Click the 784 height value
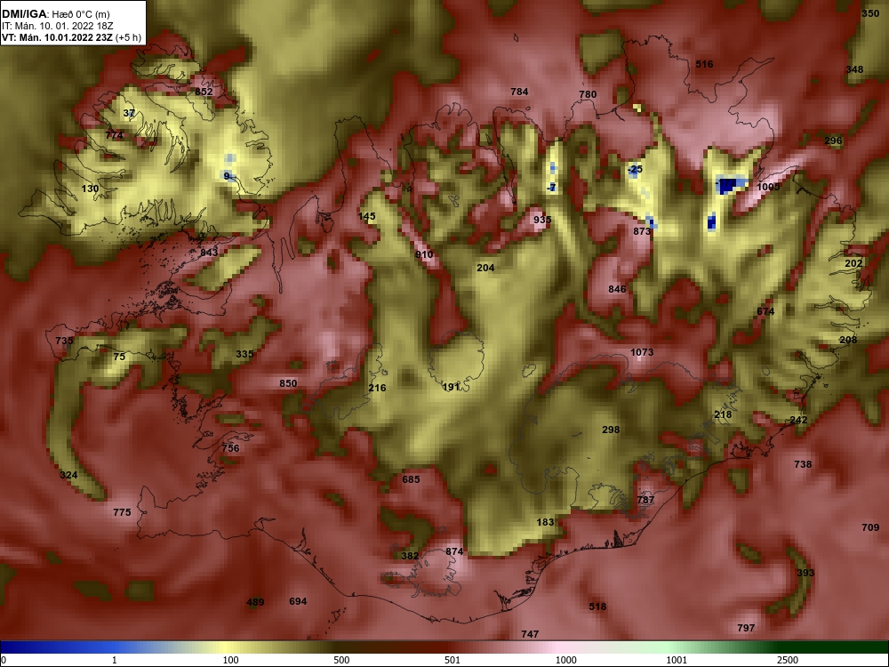The image size is (889, 667). point(519,92)
